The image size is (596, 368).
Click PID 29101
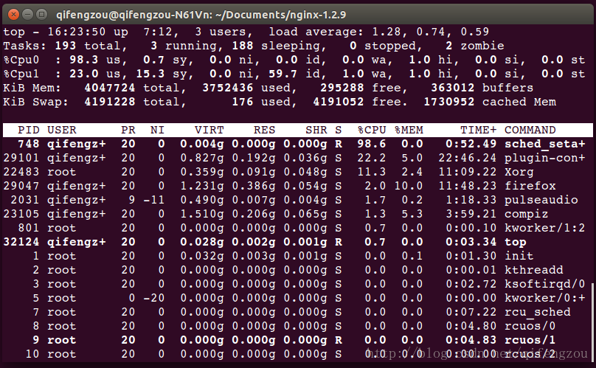21,158
